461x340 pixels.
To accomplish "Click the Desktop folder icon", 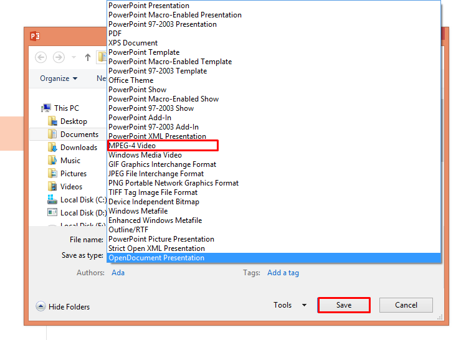I will (52, 121).
